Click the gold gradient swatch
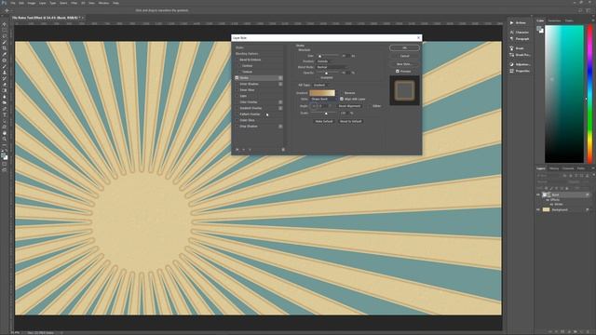596x335 pixels. [x=322, y=93]
